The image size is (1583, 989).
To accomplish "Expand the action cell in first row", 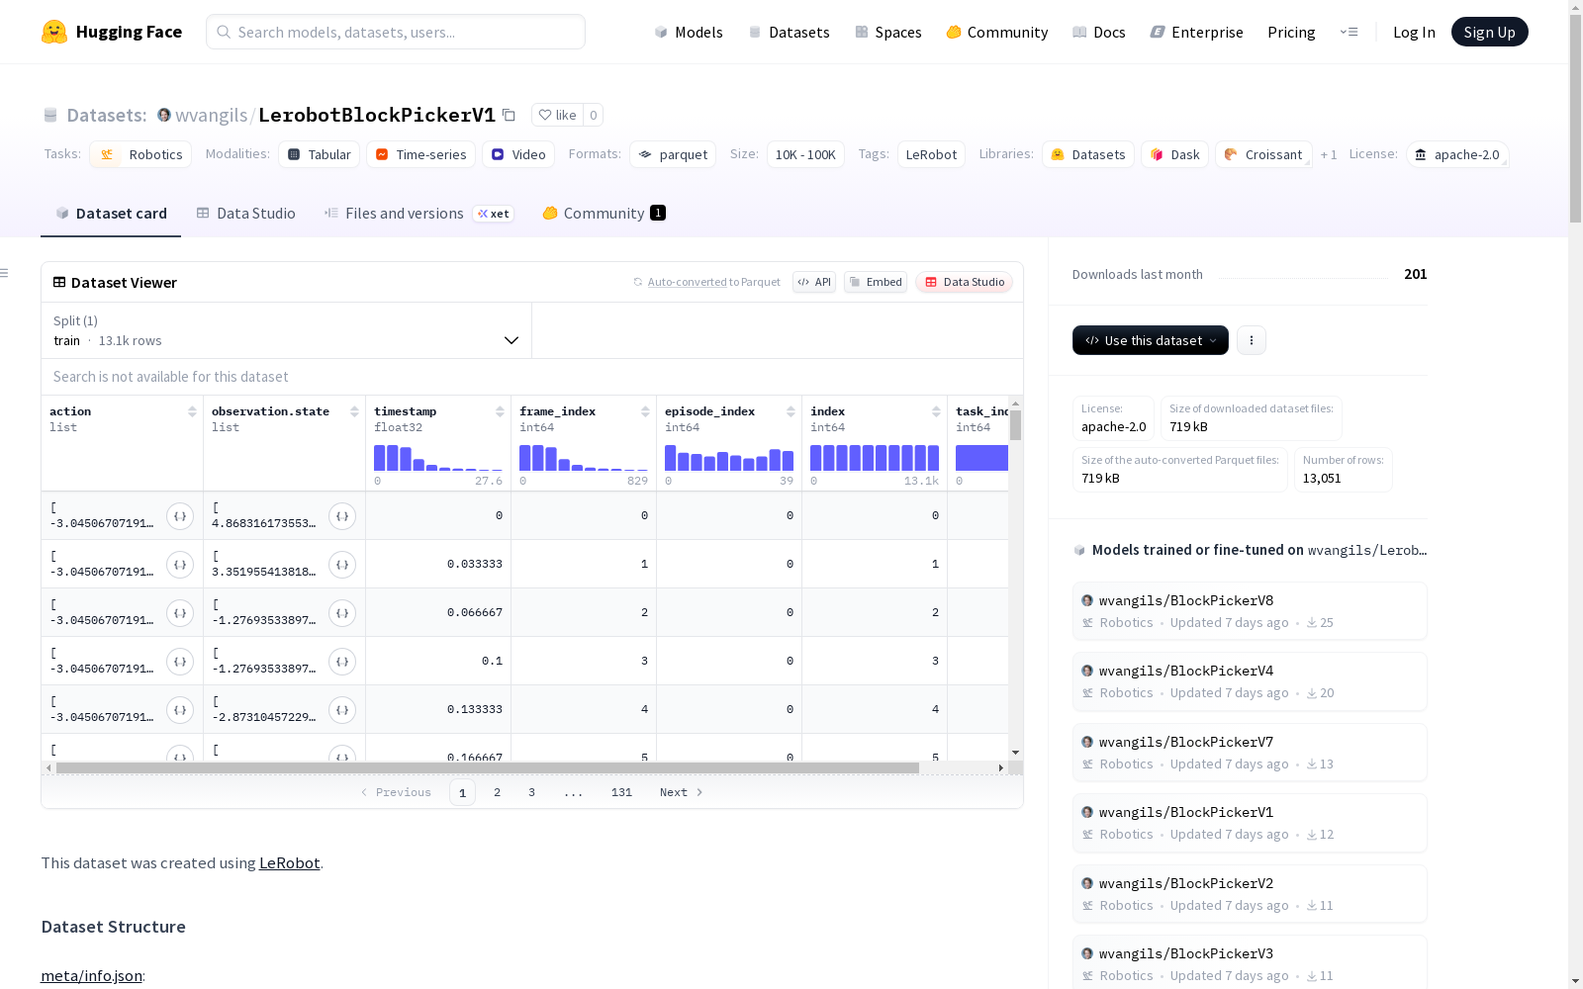I will 180,516.
